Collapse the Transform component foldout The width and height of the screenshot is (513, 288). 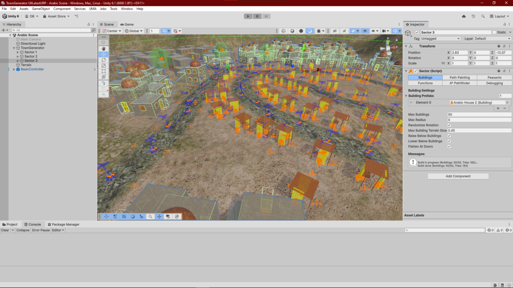click(x=406, y=46)
